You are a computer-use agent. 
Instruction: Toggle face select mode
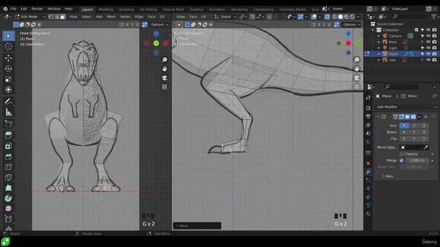63,16
